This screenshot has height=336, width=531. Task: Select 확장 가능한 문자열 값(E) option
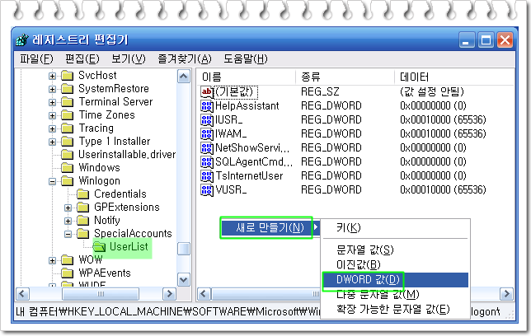[395, 309]
